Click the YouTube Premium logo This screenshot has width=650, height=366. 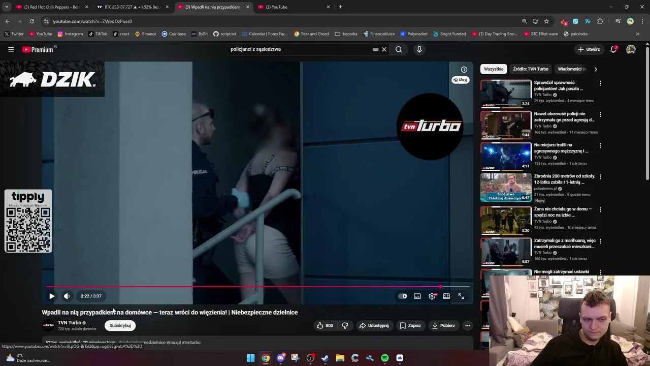pyautogui.click(x=39, y=49)
